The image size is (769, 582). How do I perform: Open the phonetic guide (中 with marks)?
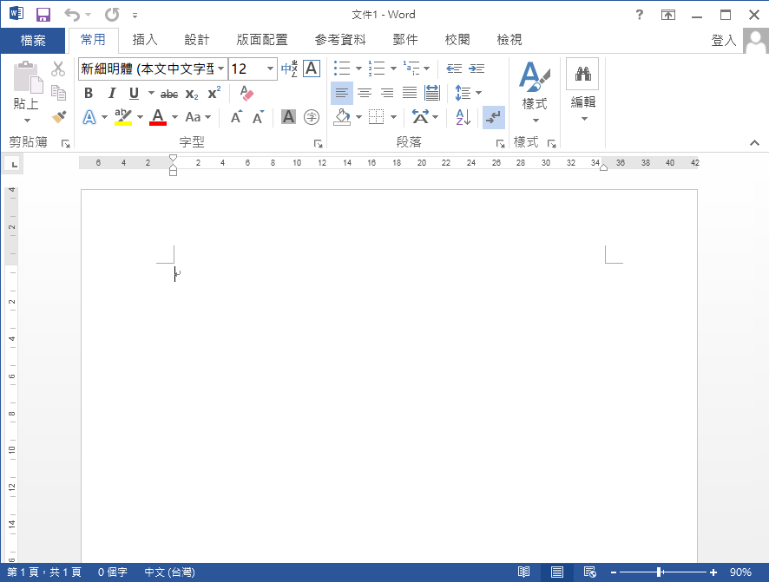pos(289,69)
